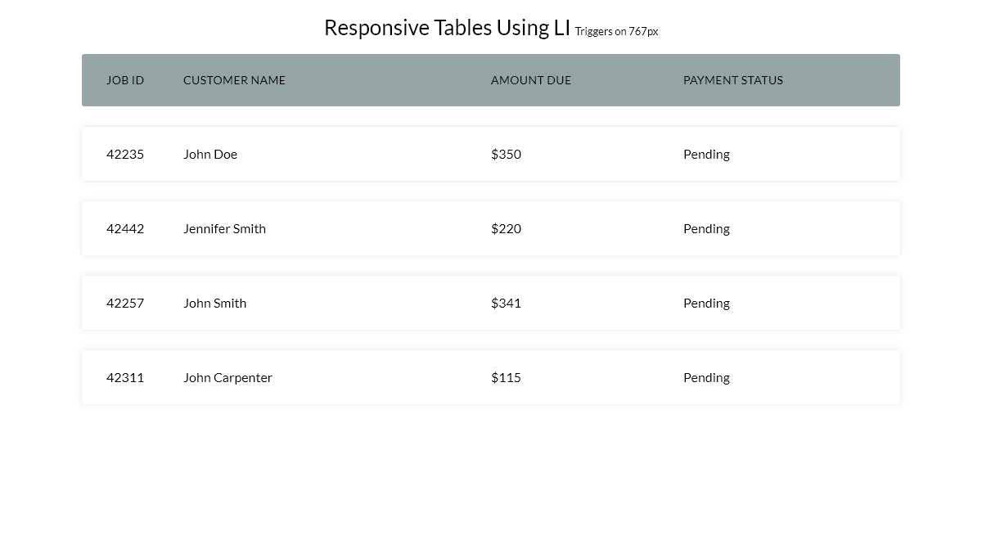982x558 pixels.
Task: Select job ID 42235
Action: pos(125,154)
